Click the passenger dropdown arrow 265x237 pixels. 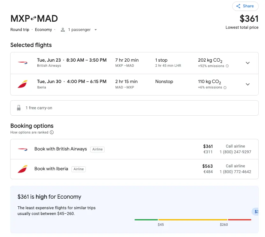point(95,30)
